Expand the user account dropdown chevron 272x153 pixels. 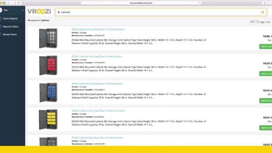point(23,10)
